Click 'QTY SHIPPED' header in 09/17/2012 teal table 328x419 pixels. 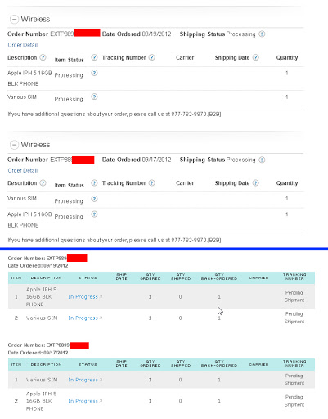[x=181, y=363]
